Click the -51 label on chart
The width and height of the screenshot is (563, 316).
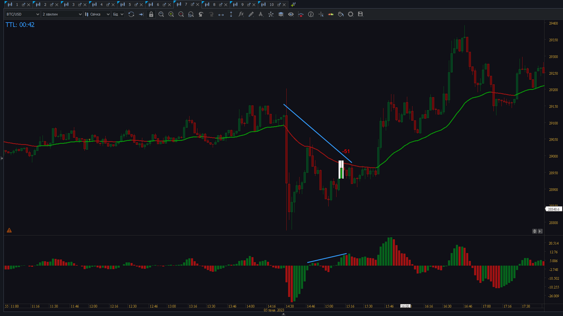346,152
